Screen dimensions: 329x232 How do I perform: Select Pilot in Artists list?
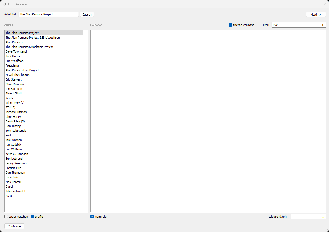click(x=44, y=135)
